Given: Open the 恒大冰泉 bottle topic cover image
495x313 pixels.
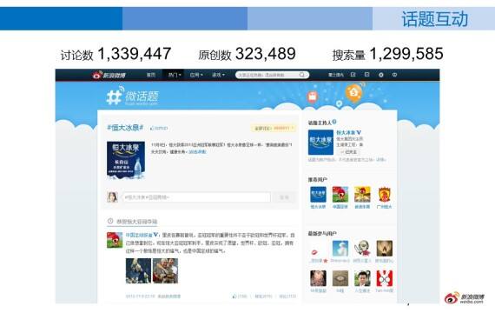Looking at the screenshot, I should pos(126,160).
